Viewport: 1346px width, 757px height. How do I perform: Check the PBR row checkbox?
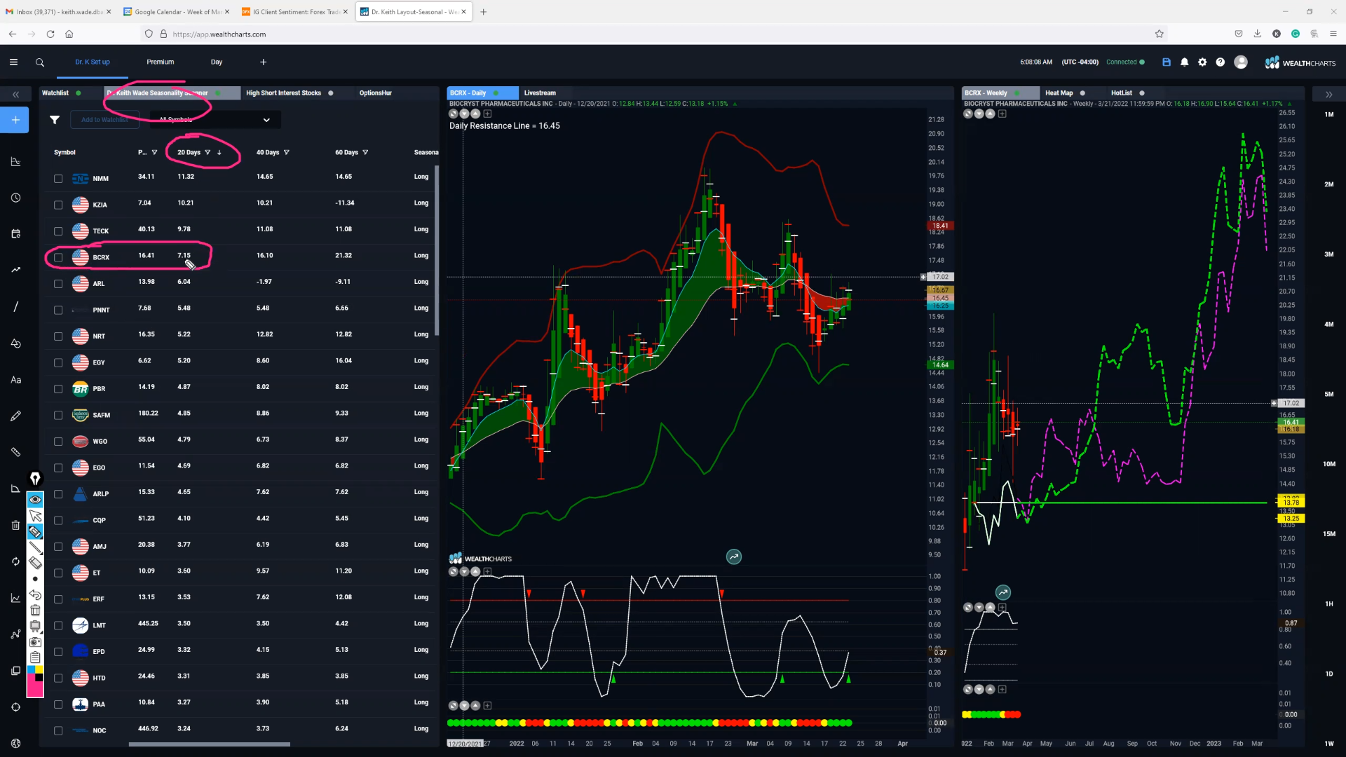click(58, 389)
